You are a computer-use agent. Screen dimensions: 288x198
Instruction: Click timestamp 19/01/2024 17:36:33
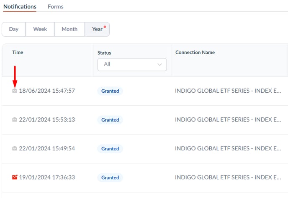pos(47,177)
